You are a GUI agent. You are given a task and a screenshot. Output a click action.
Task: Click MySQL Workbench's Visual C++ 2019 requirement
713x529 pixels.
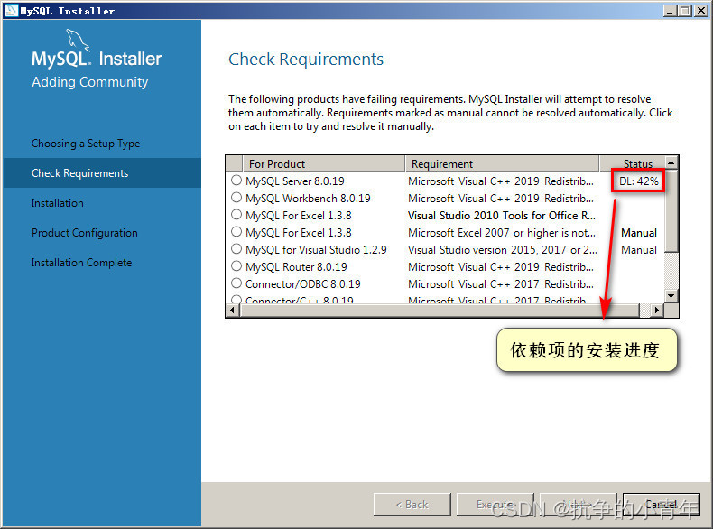click(x=501, y=199)
